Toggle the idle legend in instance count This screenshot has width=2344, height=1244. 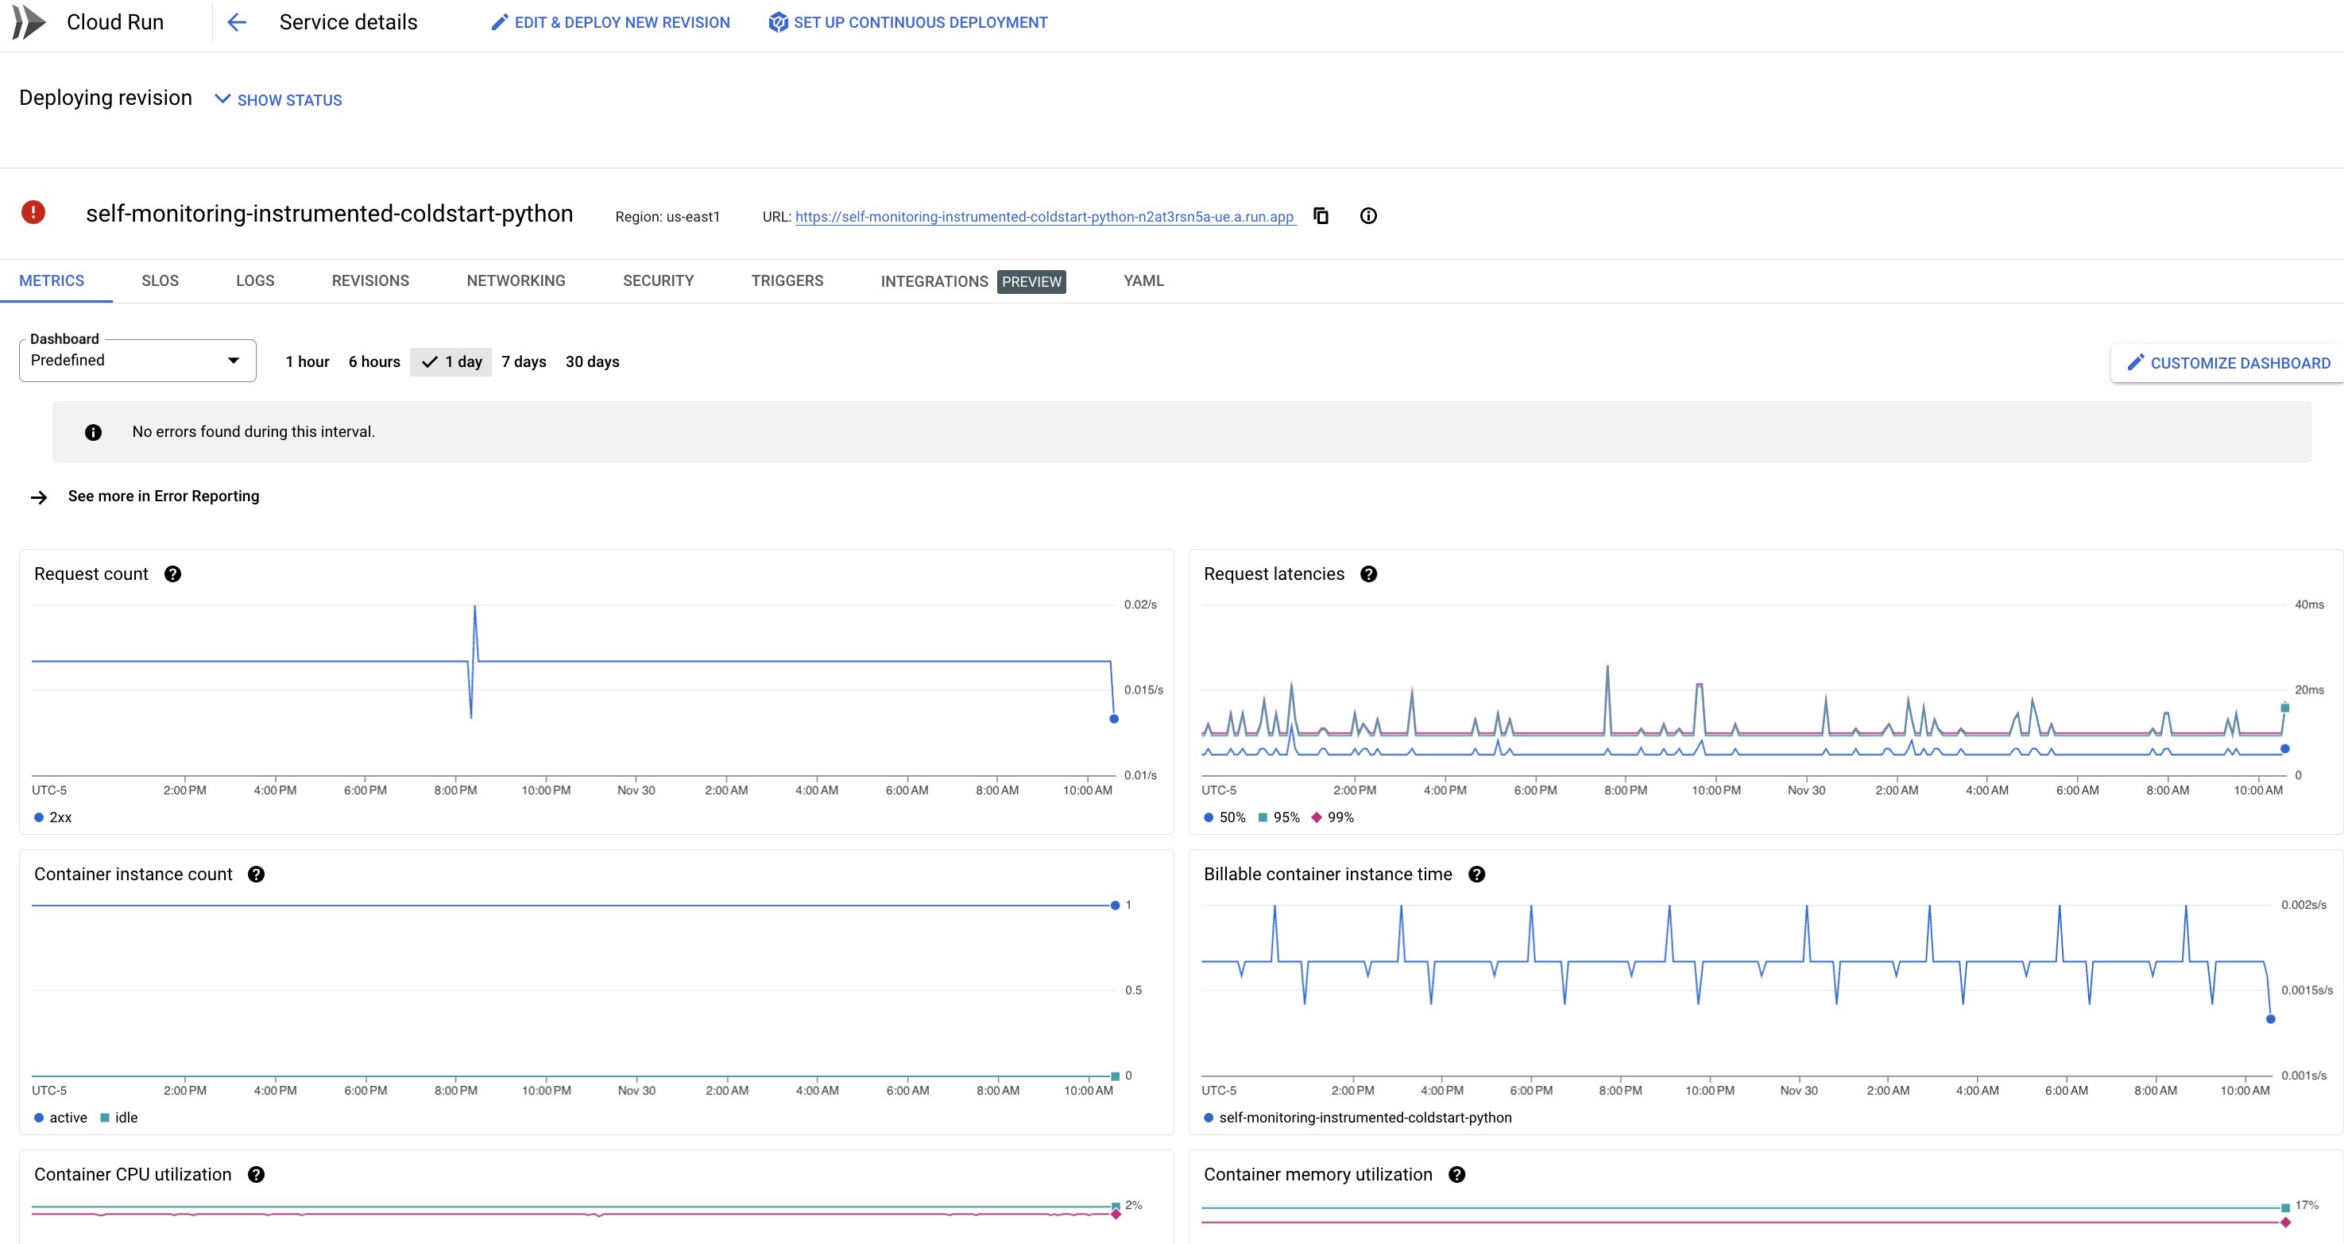(x=118, y=1118)
